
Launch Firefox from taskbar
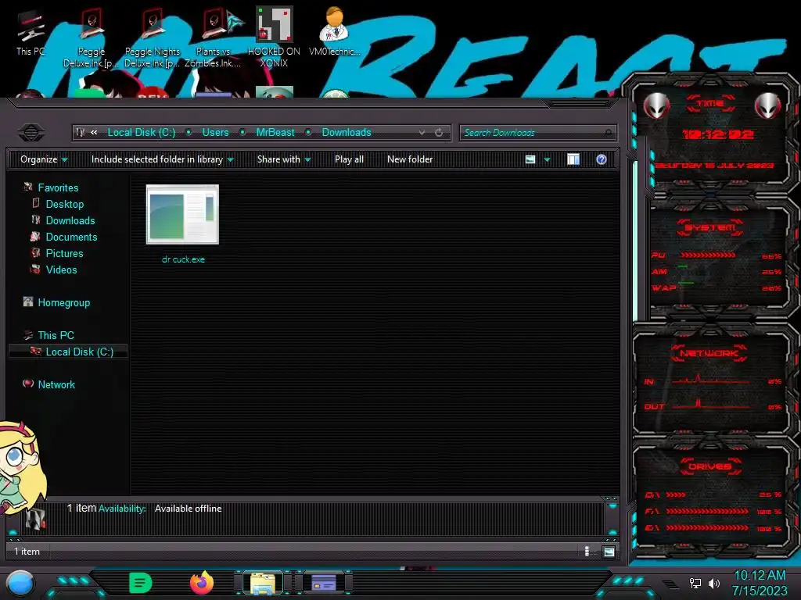(x=202, y=583)
